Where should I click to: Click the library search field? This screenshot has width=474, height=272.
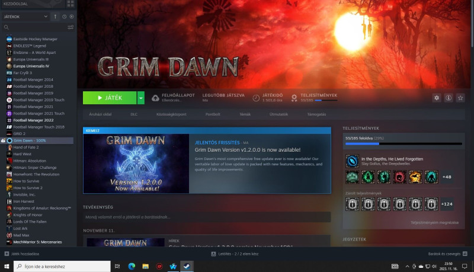[x=35, y=27]
